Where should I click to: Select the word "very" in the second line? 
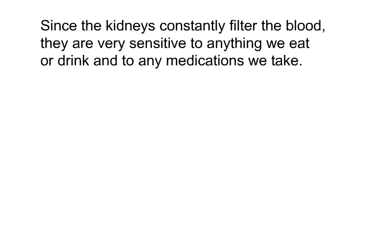click(111, 45)
